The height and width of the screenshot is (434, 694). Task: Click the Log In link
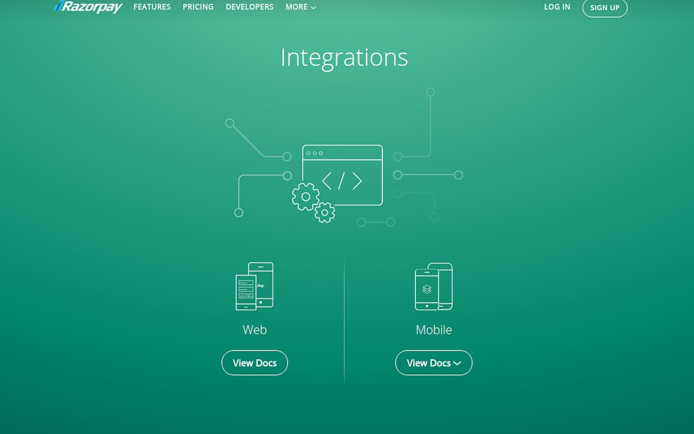coord(557,7)
